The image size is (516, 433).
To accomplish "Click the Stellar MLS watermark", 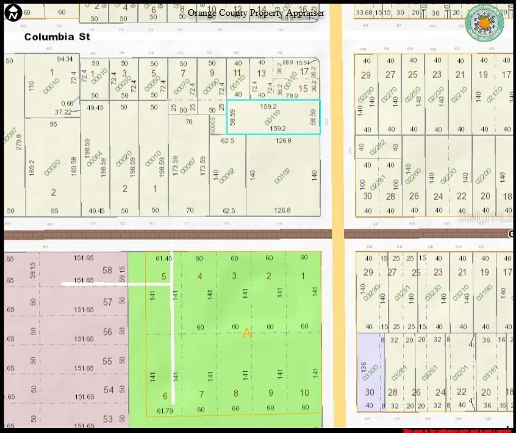I will click(x=485, y=216).
